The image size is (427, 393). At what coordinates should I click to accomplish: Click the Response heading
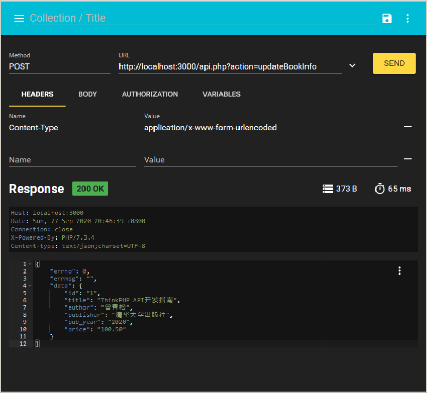click(x=37, y=189)
